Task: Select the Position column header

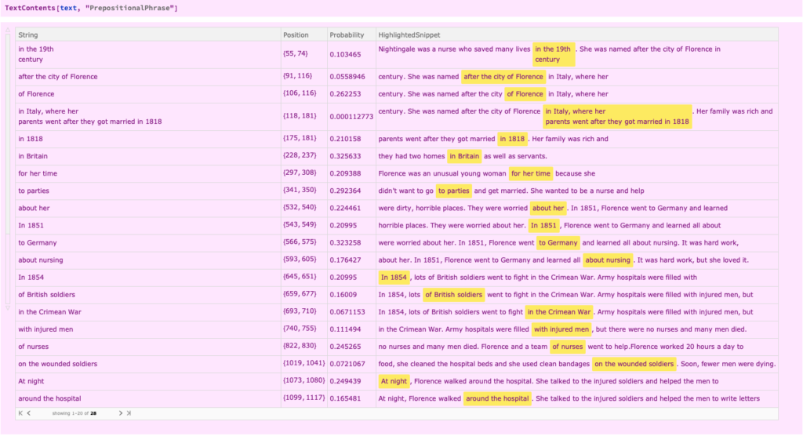Action: (x=296, y=35)
